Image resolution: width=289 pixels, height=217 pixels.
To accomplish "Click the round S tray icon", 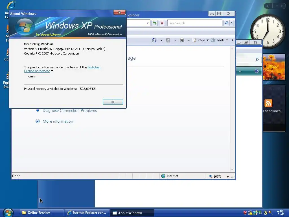I will (x=265, y=213).
